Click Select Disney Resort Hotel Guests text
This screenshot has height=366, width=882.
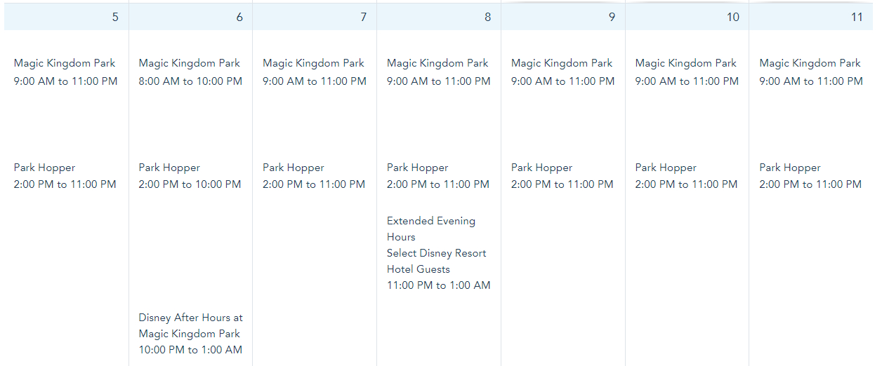coord(436,261)
